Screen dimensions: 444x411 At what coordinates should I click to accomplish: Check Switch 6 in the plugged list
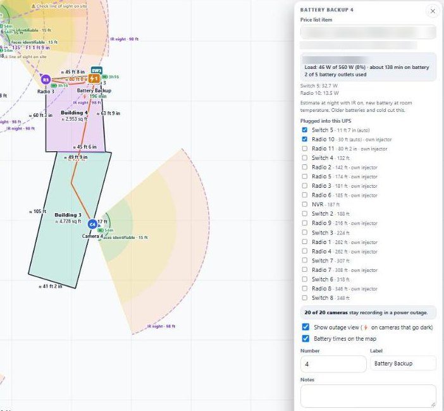(304, 279)
